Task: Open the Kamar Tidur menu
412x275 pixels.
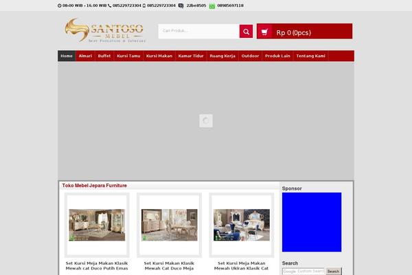Action: (191, 56)
